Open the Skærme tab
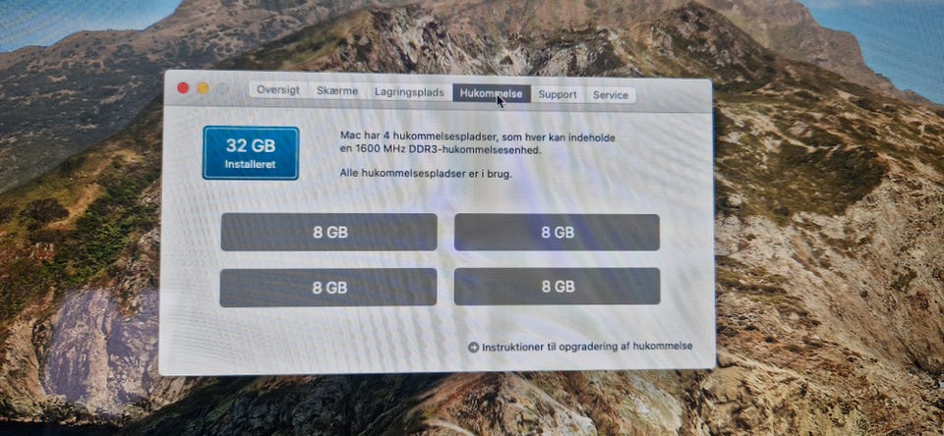The image size is (944, 436). point(337,91)
